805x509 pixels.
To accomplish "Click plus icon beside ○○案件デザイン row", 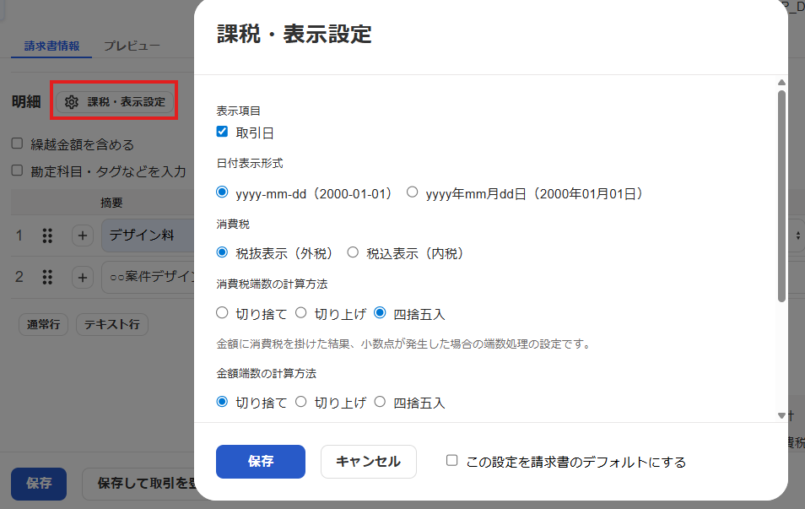I will pyautogui.click(x=82, y=277).
